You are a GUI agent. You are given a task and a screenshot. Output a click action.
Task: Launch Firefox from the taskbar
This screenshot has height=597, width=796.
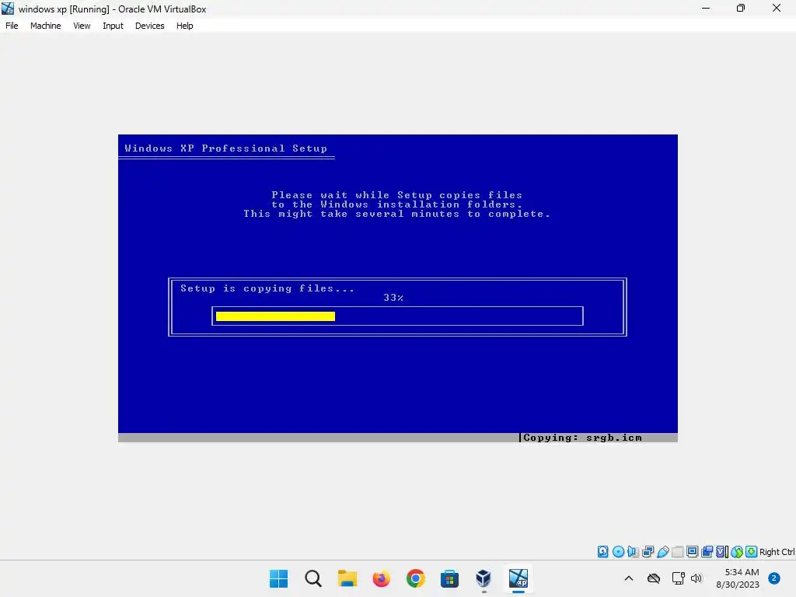point(381,578)
